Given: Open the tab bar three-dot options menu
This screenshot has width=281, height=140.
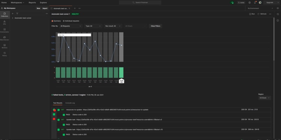Looking at the screenshot, I should 79,8.
